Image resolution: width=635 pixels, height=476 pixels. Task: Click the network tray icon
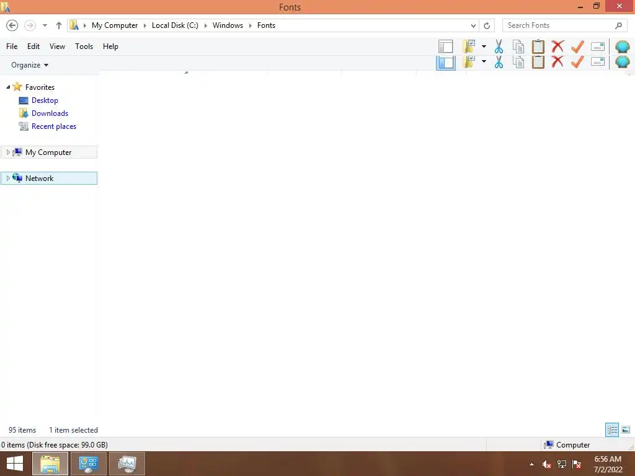click(562, 464)
